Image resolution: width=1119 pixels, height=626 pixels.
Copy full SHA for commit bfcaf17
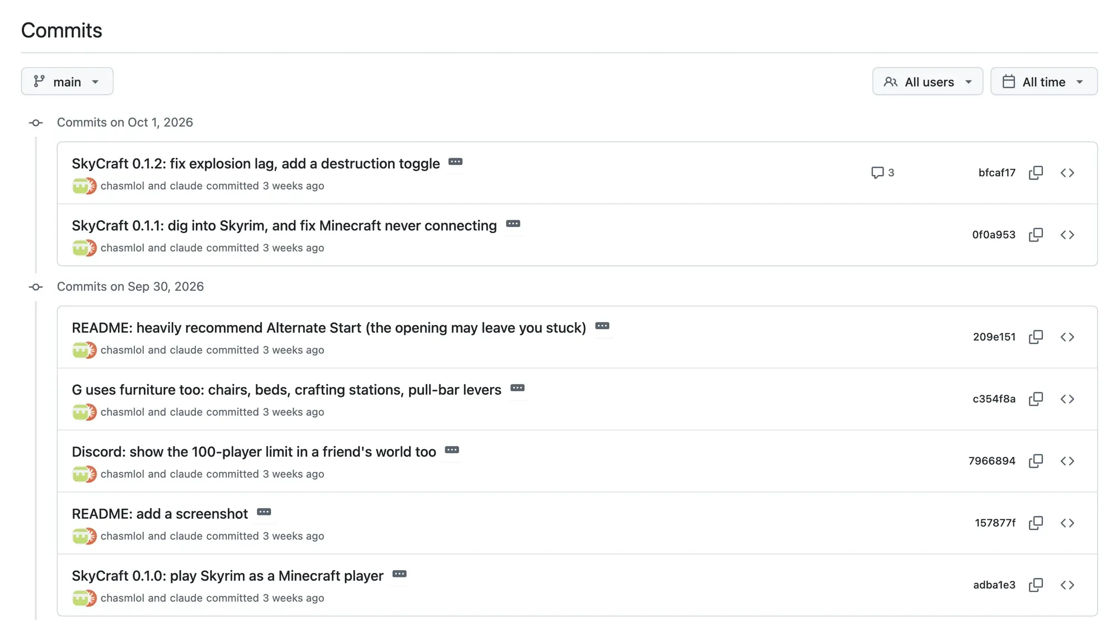click(x=1036, y=173)
